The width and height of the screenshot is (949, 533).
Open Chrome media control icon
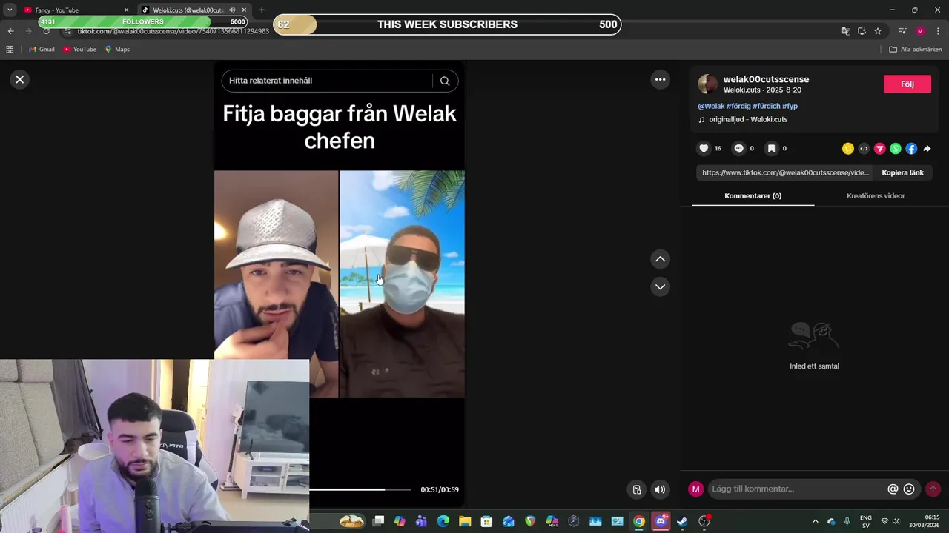(902, 31)
